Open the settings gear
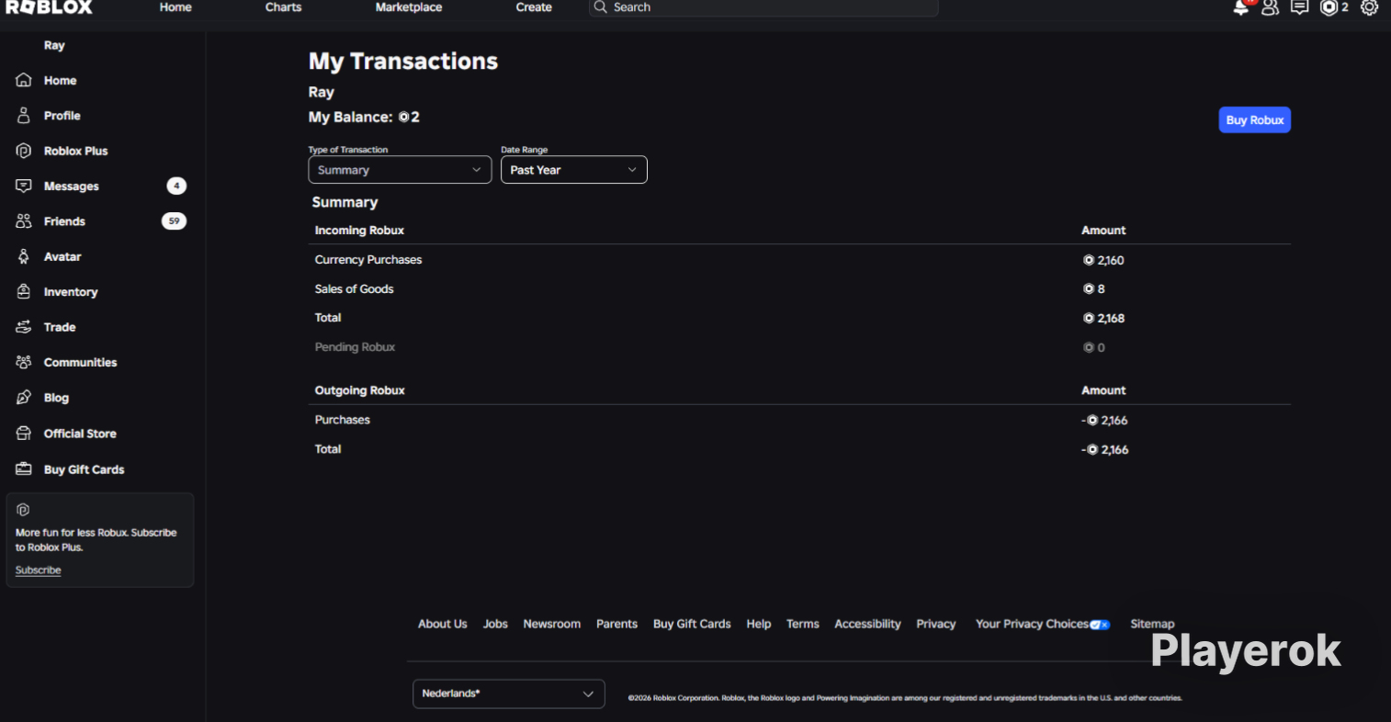This screenshot has width=1391, height=722. (x=1369, y=7)
